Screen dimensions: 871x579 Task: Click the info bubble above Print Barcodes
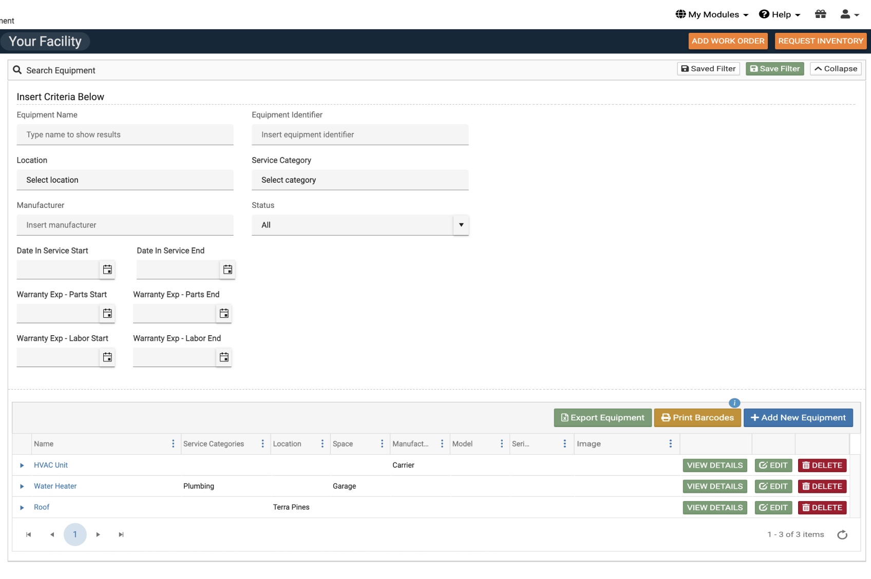(734, 403)
